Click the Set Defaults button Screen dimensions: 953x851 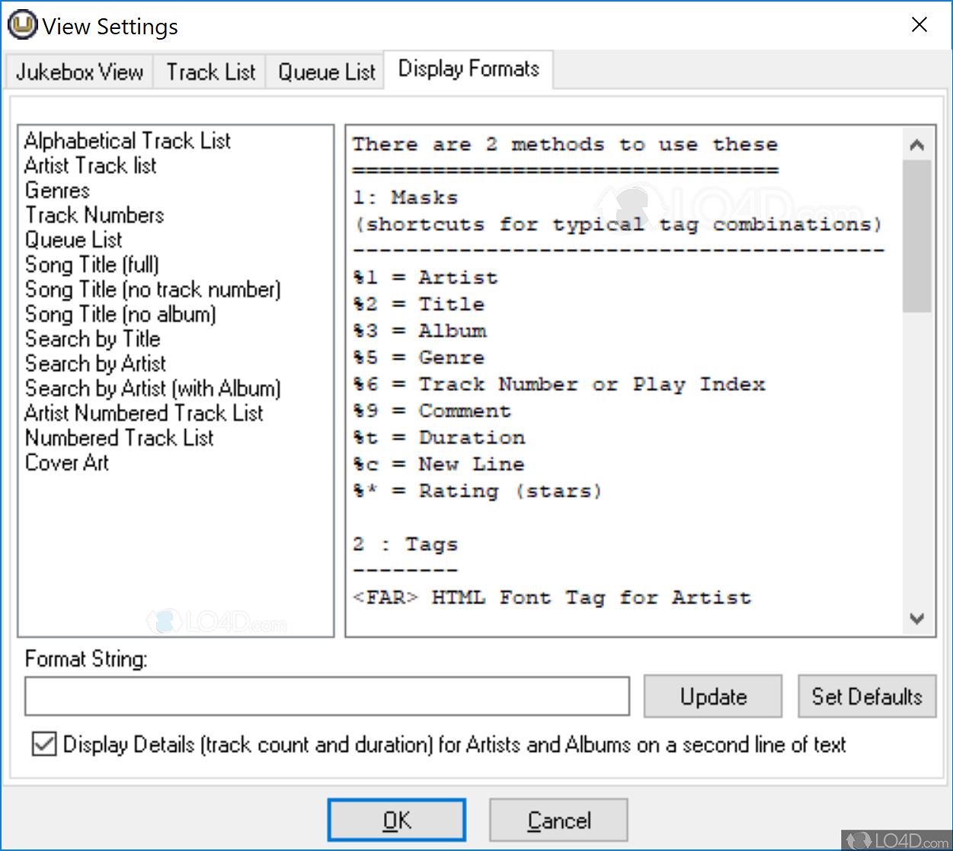coord(867,696)
